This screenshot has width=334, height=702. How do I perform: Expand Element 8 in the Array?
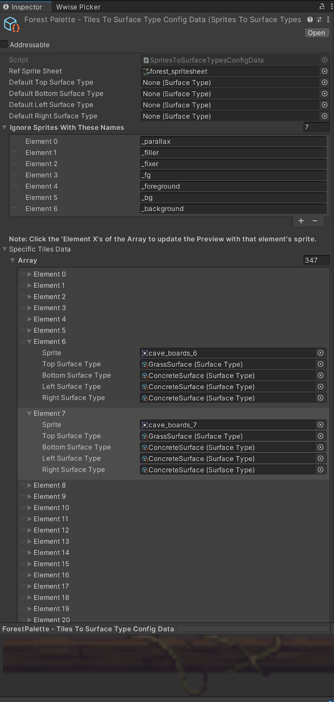(x=29, y=485)
